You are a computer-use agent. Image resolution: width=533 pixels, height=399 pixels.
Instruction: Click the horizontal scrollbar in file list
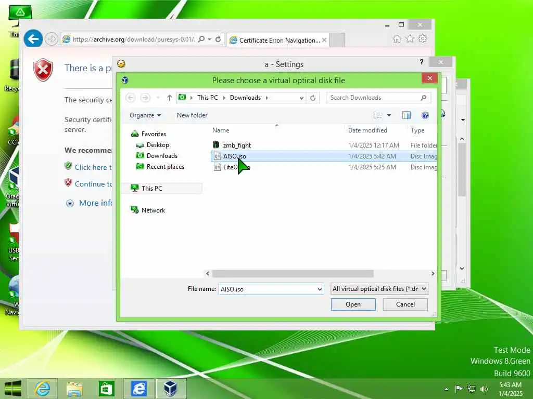(293, 273)
